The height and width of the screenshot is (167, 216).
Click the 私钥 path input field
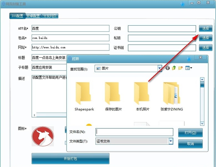[x=162, y=38]
